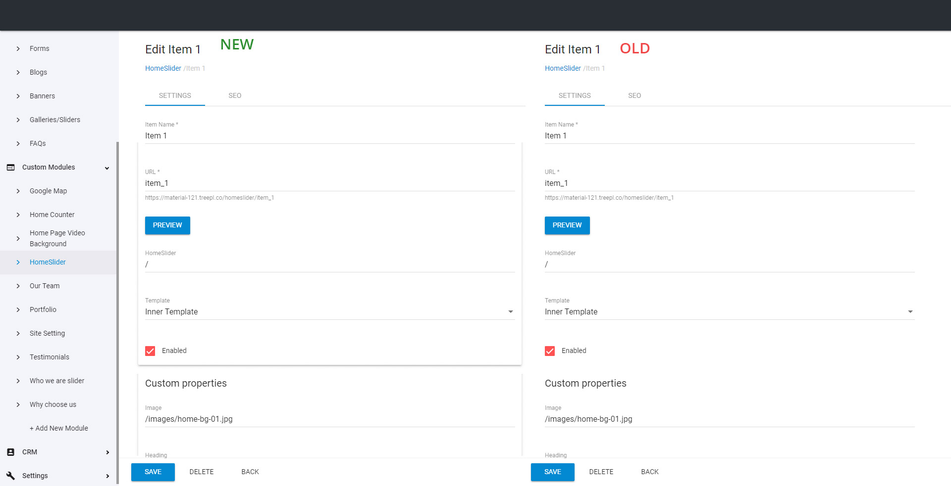The height and width of the screenshot is (486, 951).
Task: Expand the CRM menu arrow
Action: (x=107, y=452)
